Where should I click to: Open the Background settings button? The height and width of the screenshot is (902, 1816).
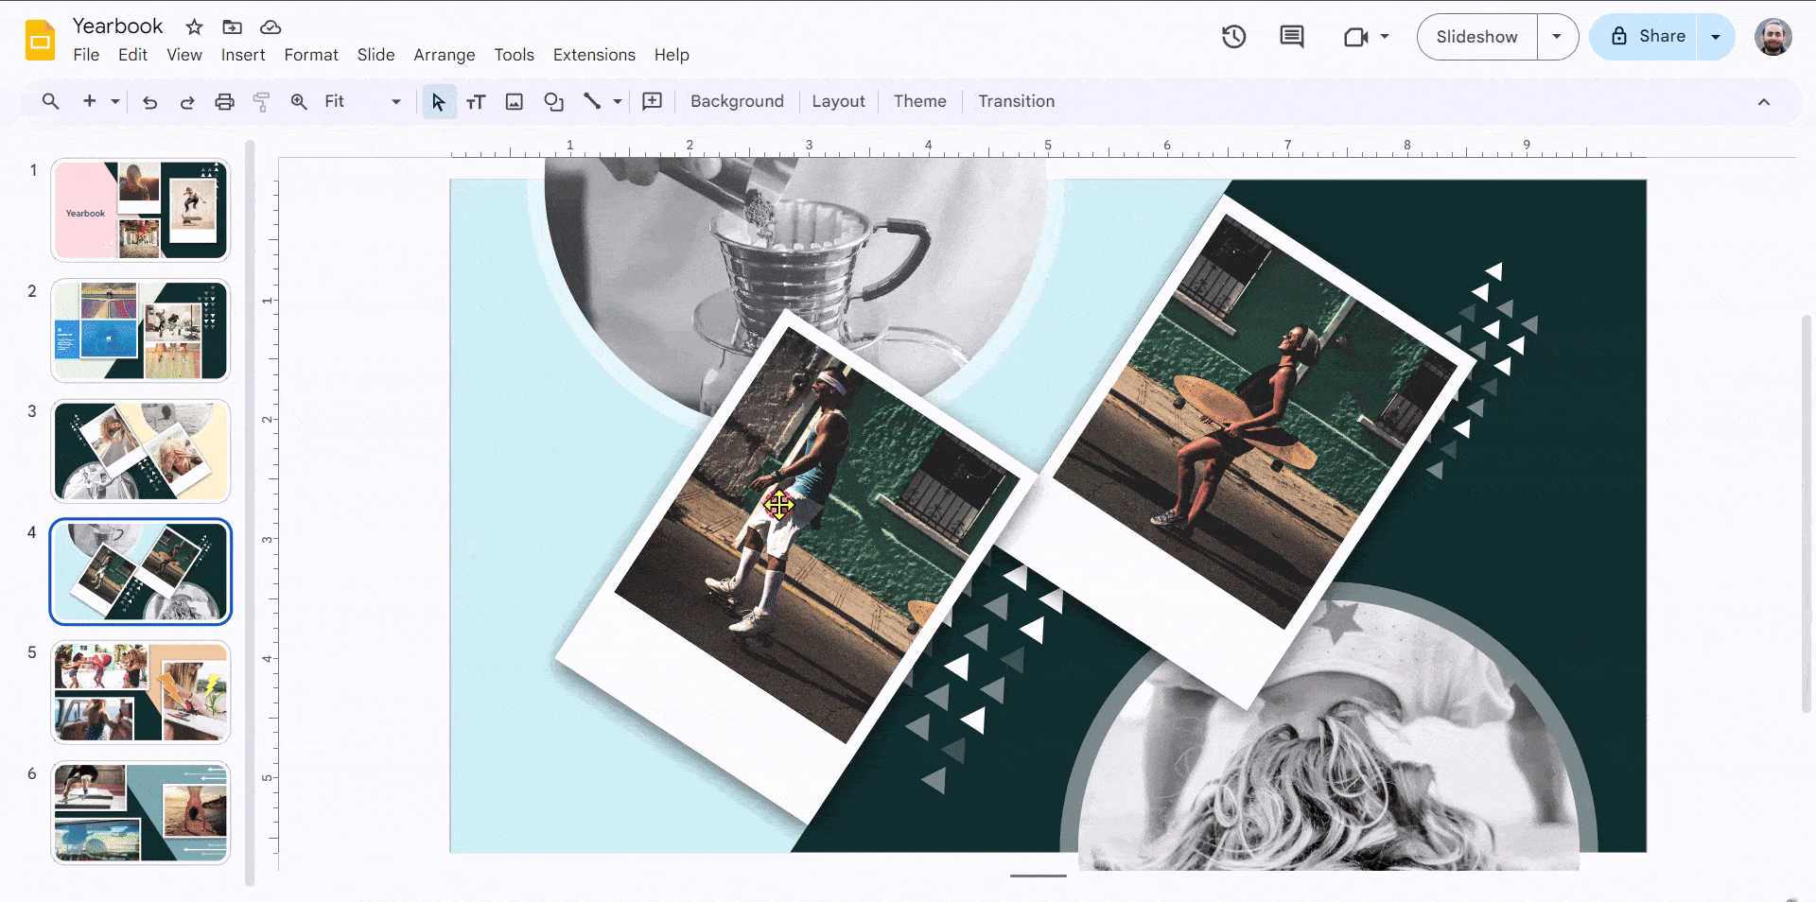737,101
